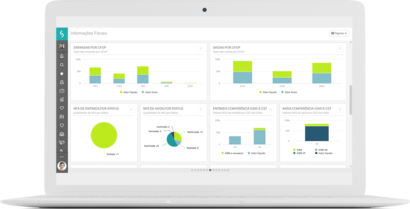Open favorites star icon in the sidebar
The image size is (410, 209).
62,74
